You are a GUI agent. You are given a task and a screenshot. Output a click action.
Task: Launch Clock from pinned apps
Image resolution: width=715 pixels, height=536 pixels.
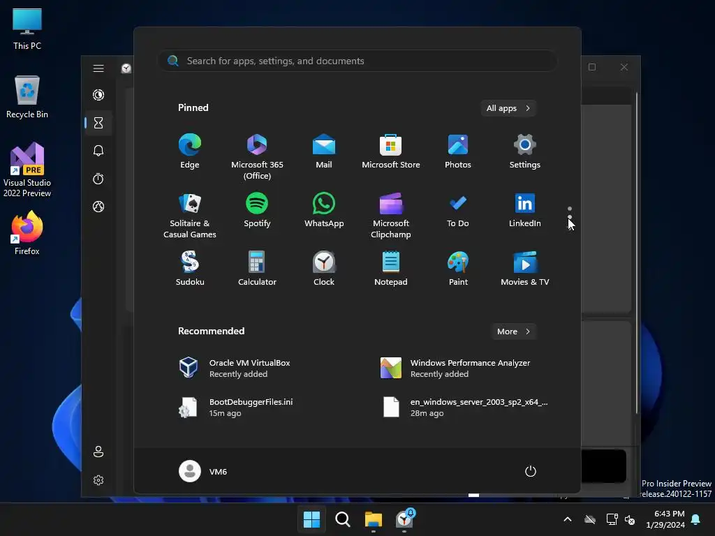(324, 269)
